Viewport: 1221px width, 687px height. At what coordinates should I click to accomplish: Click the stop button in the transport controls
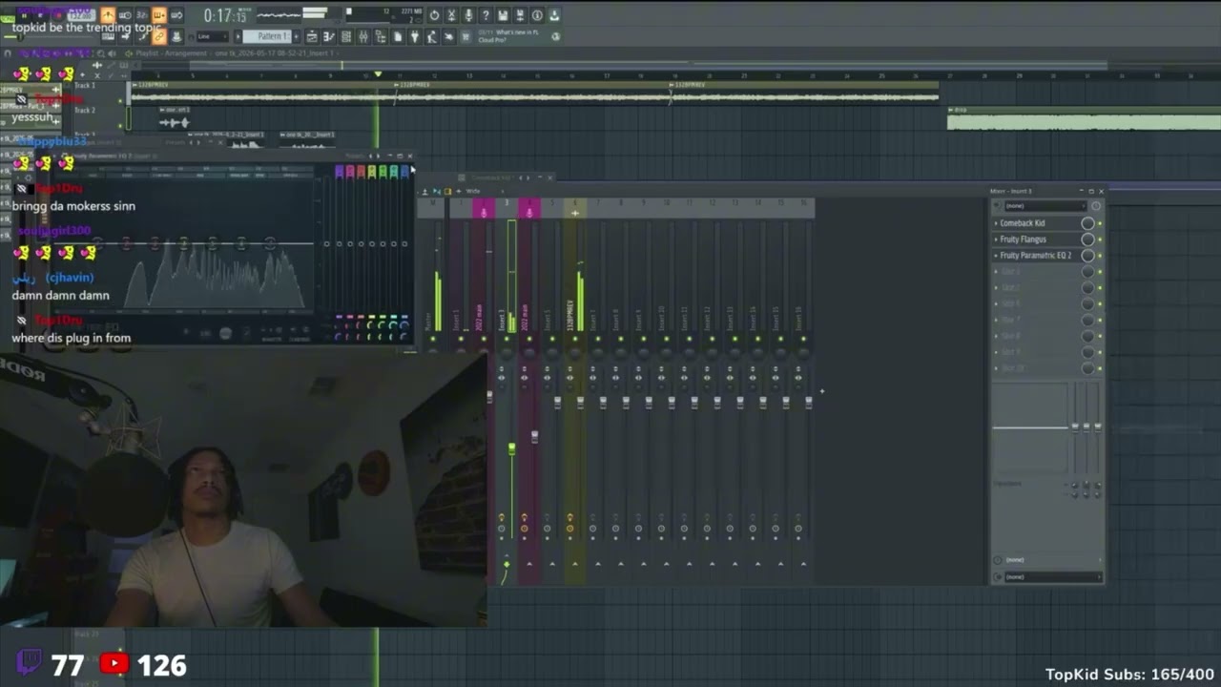(39, 15)
